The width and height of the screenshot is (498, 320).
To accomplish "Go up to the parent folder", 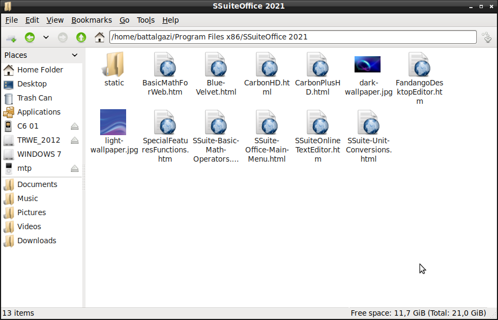I will (81, 37).
